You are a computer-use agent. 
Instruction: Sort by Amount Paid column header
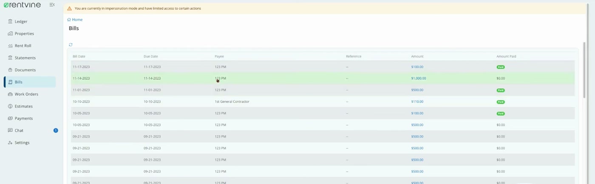pyautogui.click(x=506, y=56)
